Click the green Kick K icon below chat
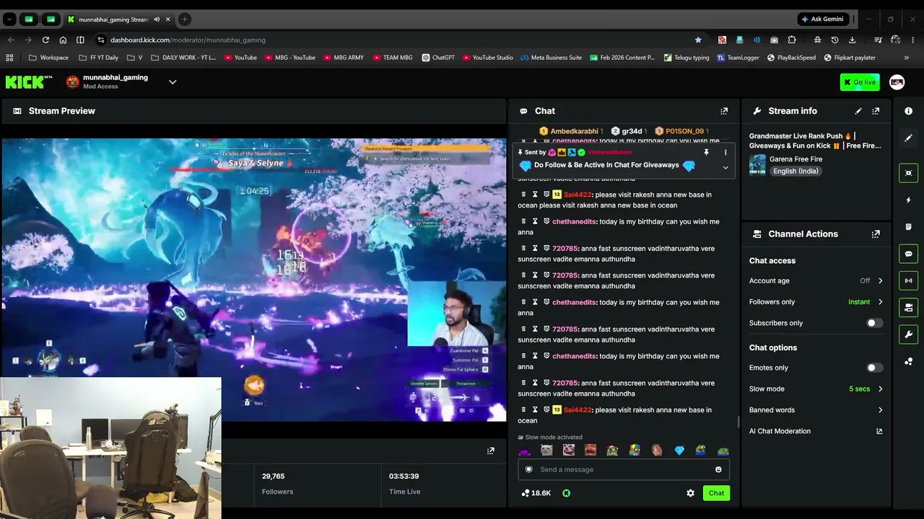The image size is (924, 519). pyautogui.click(x=566, y=493)
